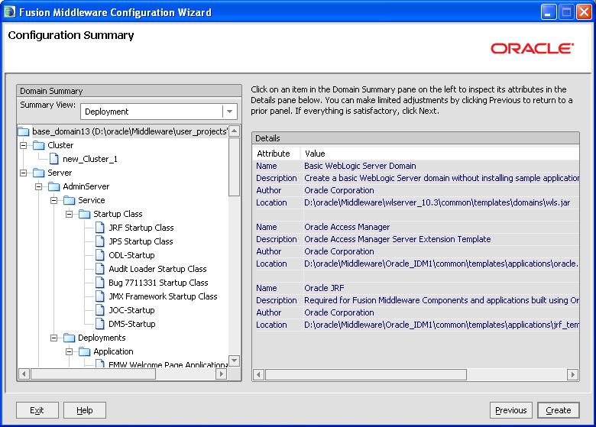Click the ODL-Startup document icon
Screen dimensions: 596x427
pyautogui.click(x=101, y=255)
